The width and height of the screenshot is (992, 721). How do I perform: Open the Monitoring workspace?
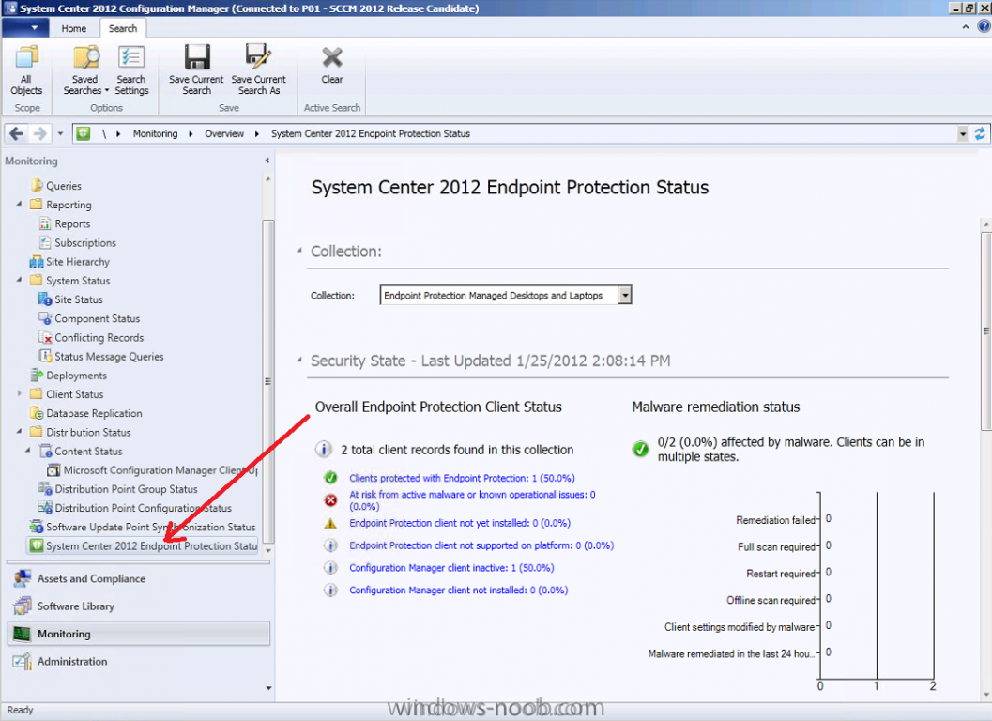(138, 634)
